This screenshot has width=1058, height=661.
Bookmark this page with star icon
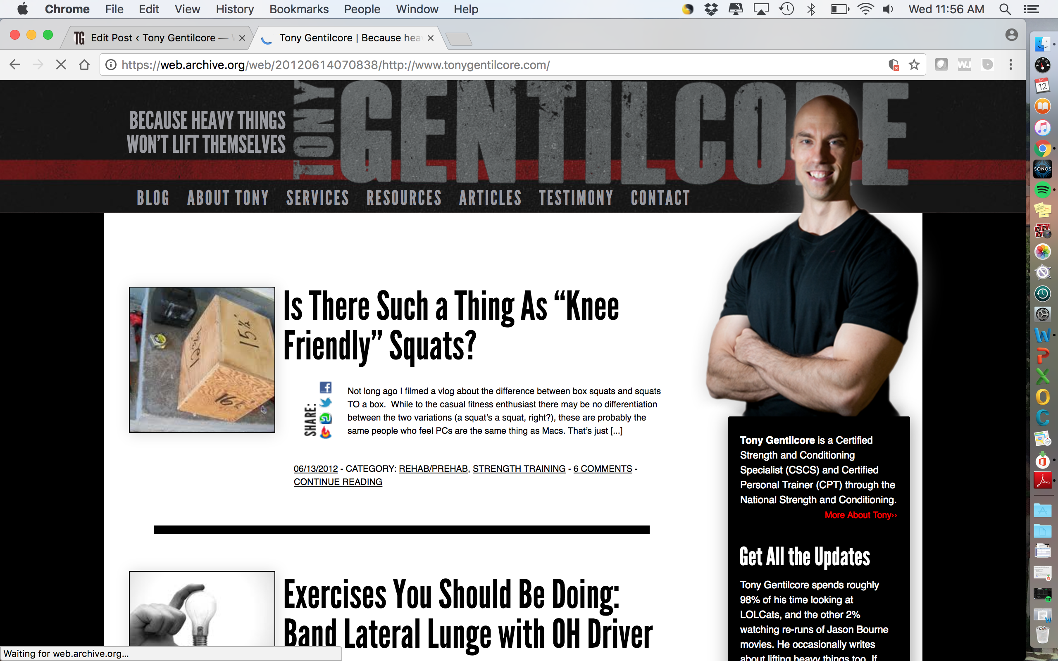tap(914, 65)
